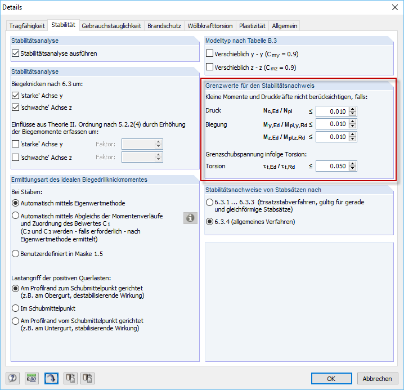Open the Wölbkrafttorsion tab
The image size is (404, 390).
click(210, 26)
